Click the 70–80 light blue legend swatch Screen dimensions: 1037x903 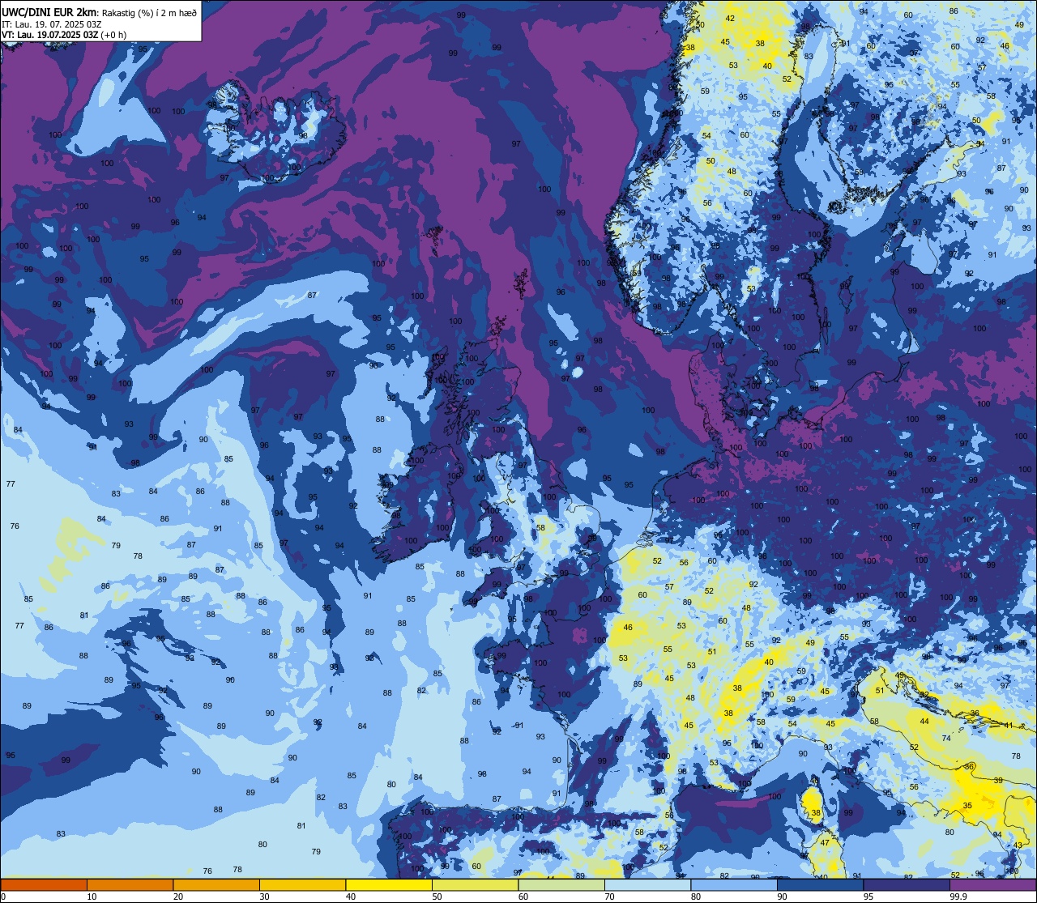647,884
